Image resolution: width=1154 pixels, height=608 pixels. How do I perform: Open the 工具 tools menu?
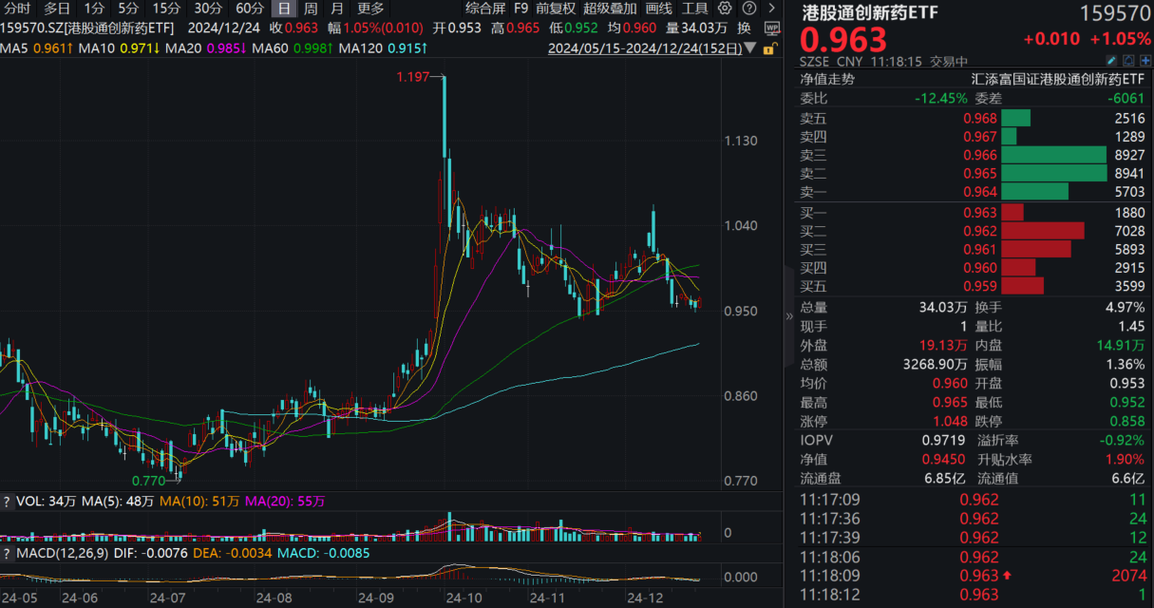click(695, 9)
